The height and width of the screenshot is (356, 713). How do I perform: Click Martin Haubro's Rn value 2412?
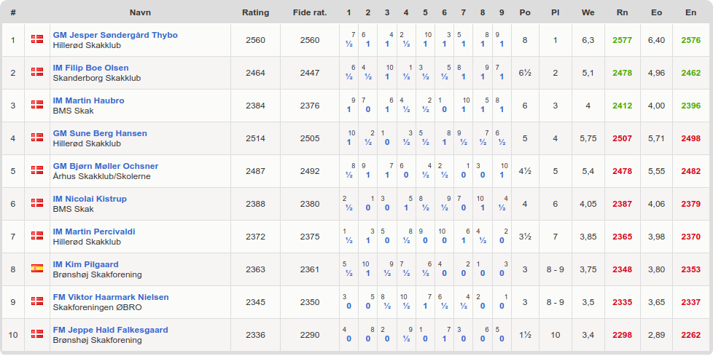click(x=622, y=106)
